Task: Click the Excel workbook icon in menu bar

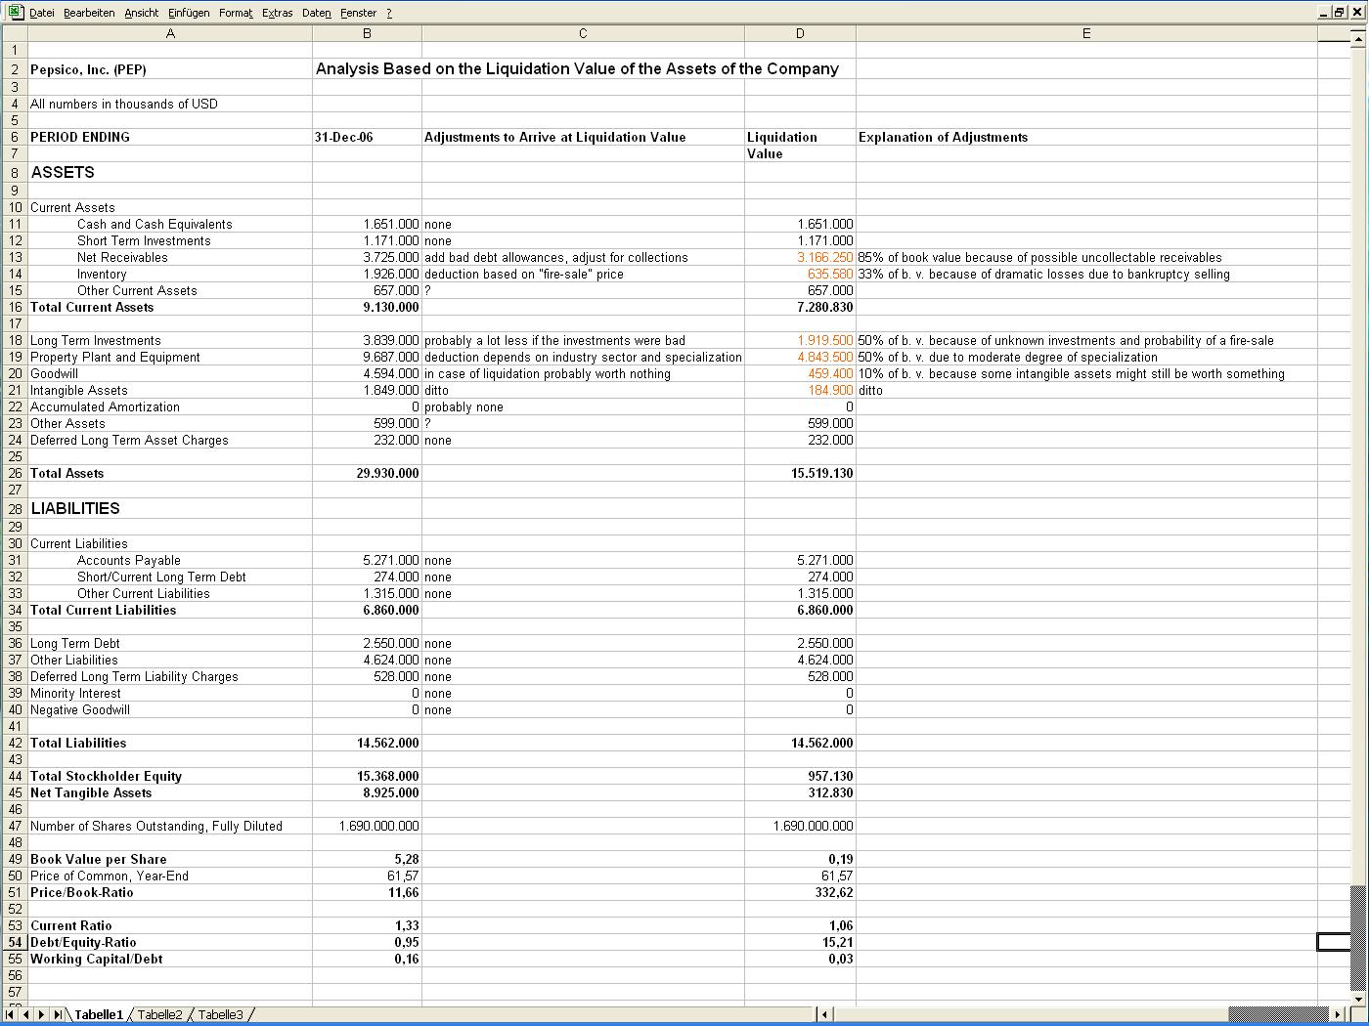Action: [x=16, y=12]
